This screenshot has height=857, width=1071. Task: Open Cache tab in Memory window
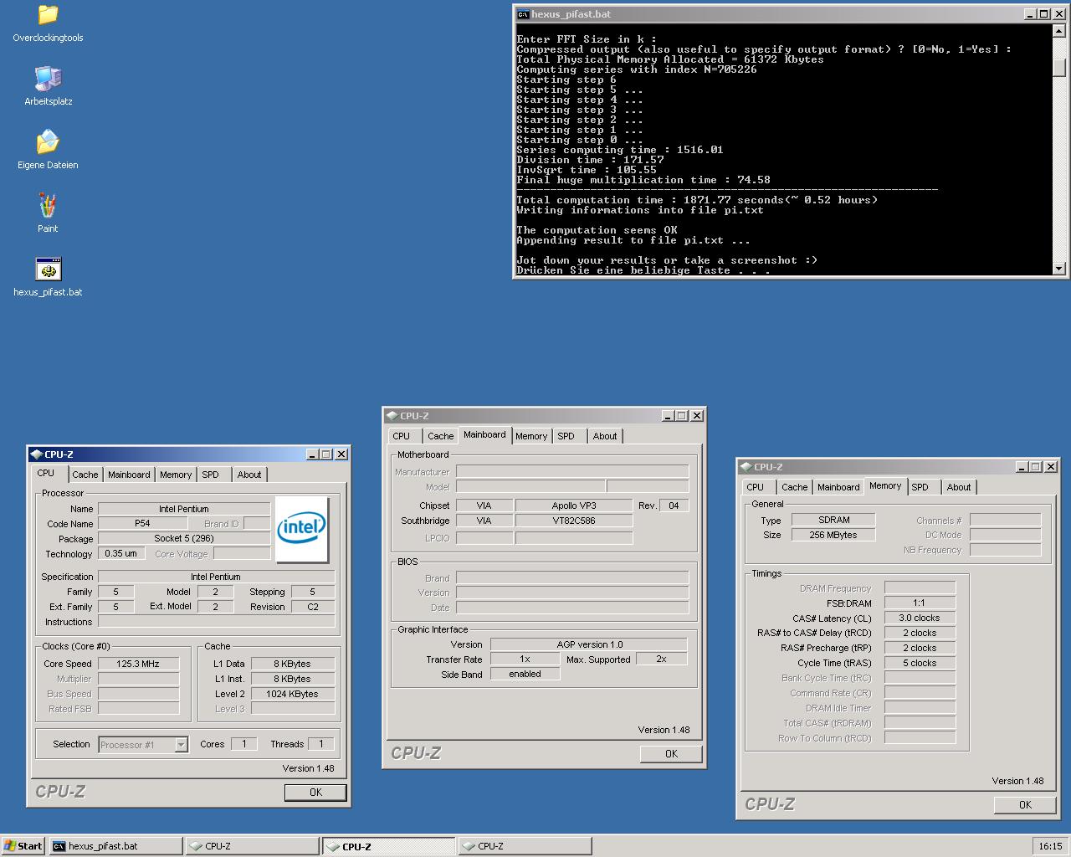coord(794,487)
